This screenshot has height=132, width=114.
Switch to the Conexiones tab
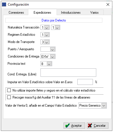16,13
